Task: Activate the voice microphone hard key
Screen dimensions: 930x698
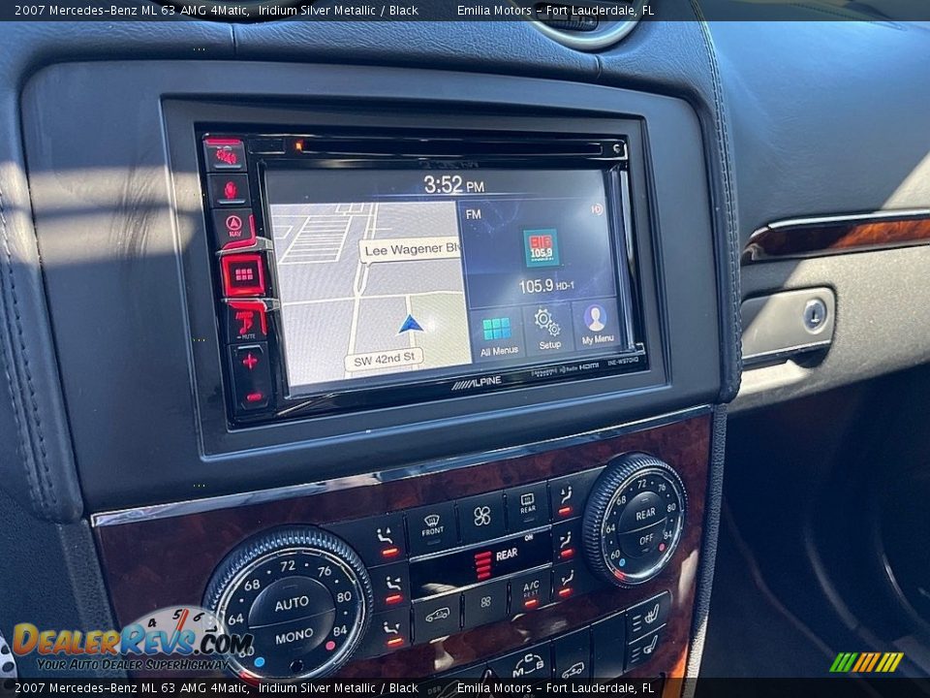Action: (230, 191)
